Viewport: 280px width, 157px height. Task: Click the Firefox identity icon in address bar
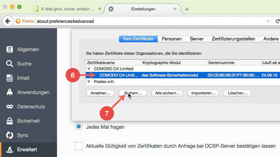(x=18, y=21)
